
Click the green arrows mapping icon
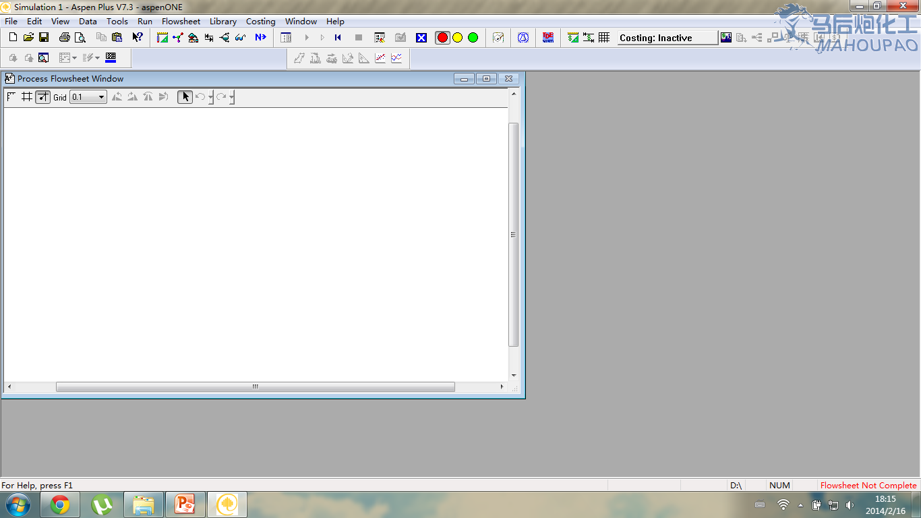589,38
